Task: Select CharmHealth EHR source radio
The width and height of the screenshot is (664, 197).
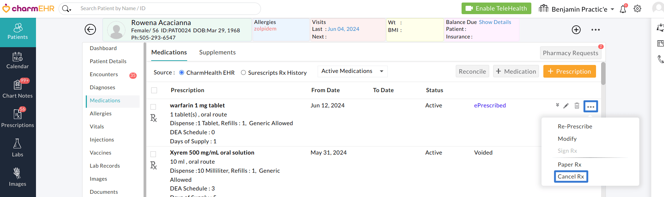Action: click(x=182, y=73)
